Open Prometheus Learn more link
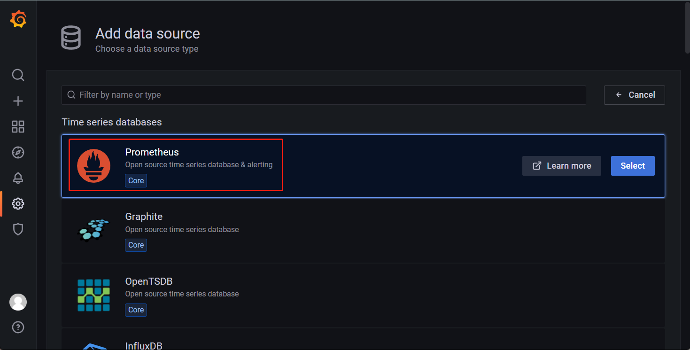Screen dimensions: 690x350 click(x=561, y=166)
